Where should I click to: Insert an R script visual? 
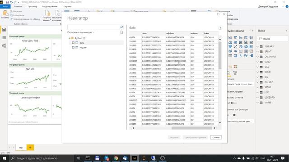click(x=241, y=55)
